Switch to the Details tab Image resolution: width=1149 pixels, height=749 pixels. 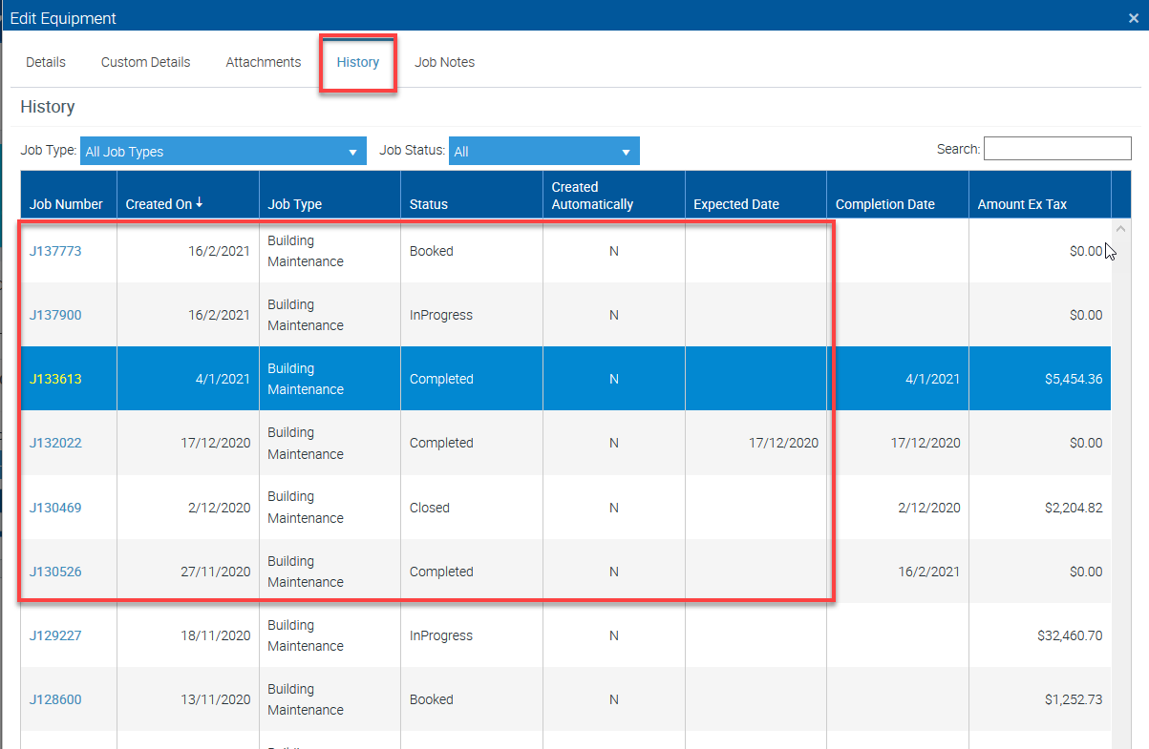[46, 62]
